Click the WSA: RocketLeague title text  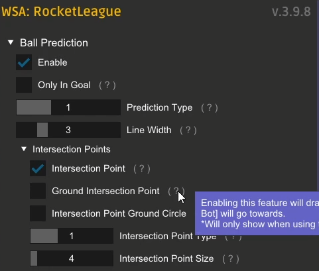pyautogui.click(x=62, y=12)
